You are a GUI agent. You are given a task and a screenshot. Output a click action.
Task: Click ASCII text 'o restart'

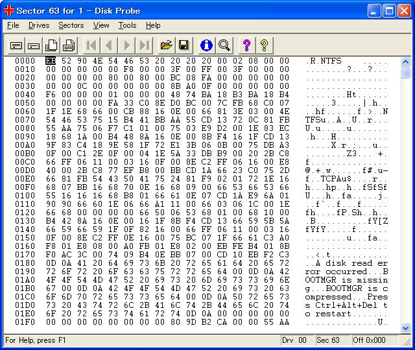pyautogui.click(x=328, y=314)
